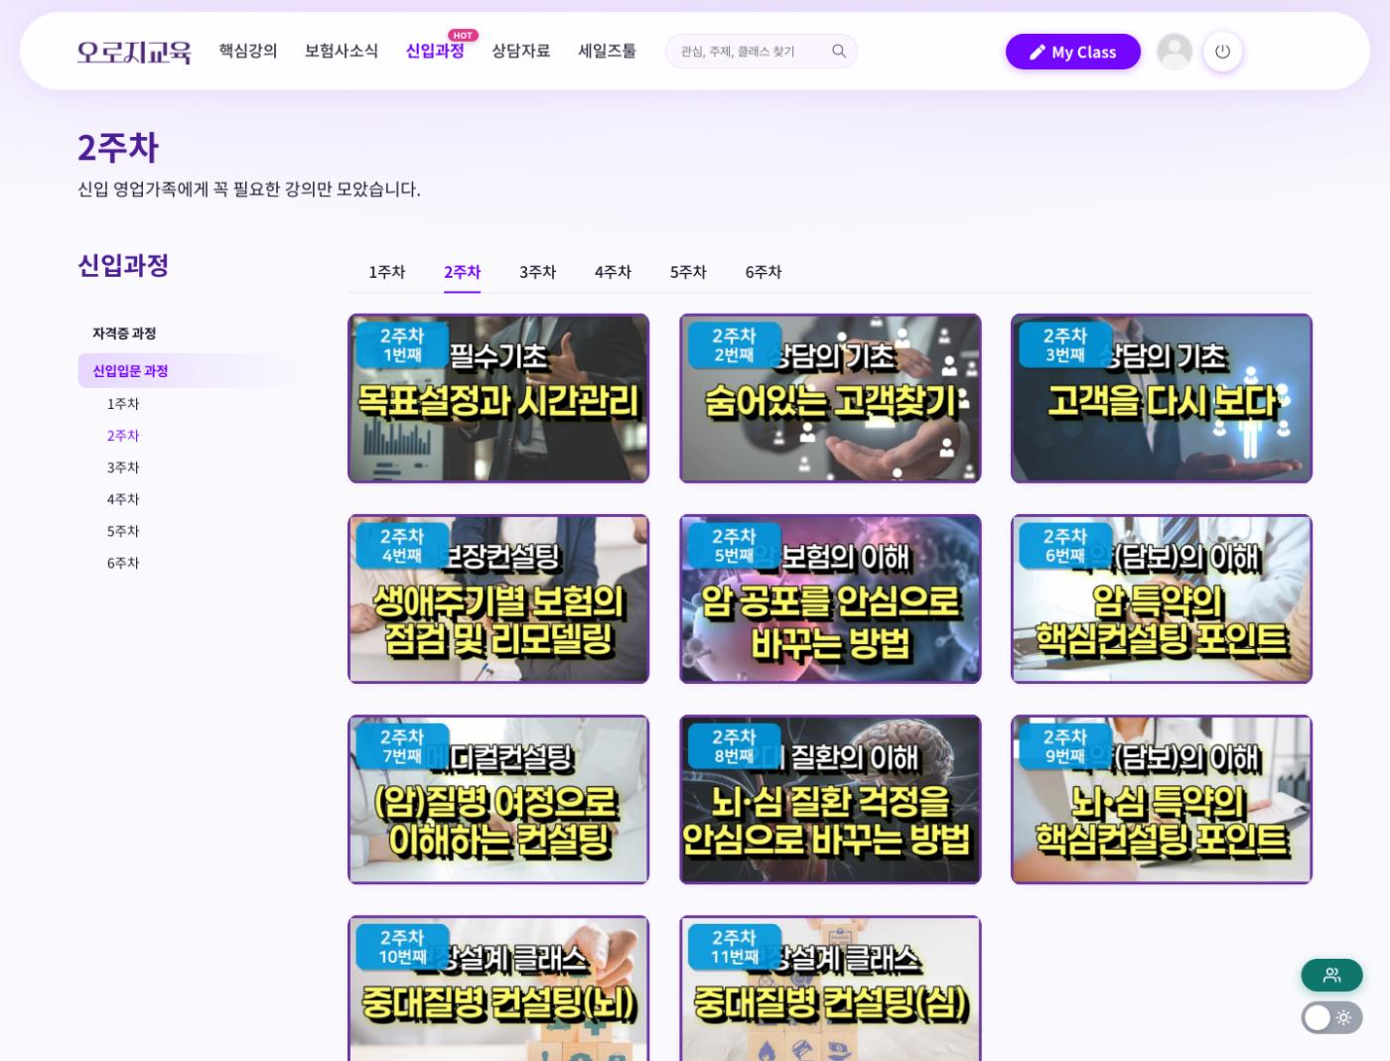Switch to the 5주차 tab
This screenshot has height=1061, width=1390.
pos(688,272)
